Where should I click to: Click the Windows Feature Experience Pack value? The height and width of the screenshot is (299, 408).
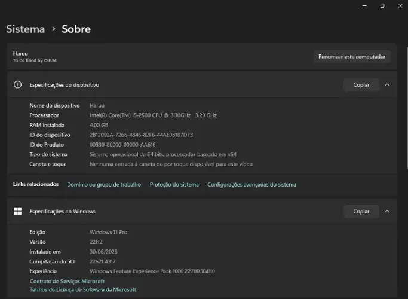(152, 271)
